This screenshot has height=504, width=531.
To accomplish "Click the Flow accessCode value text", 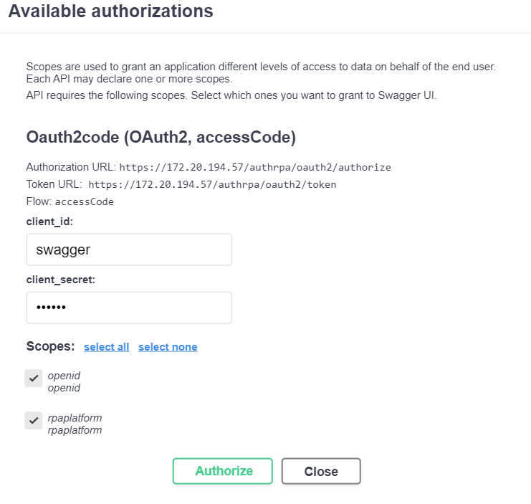I will (x=85, y=201).
